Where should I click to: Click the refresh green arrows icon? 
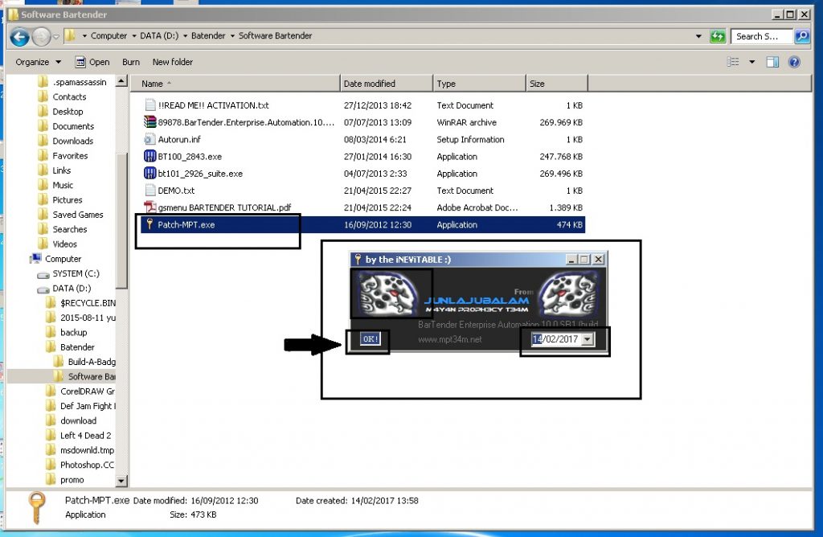pyautogui.click(x=717, y=36)
